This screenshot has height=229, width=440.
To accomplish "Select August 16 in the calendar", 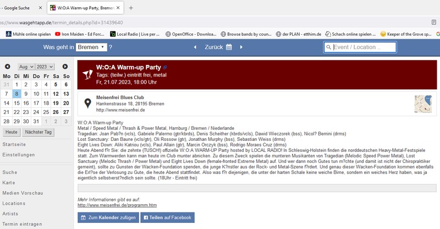I will click(26, 103).
